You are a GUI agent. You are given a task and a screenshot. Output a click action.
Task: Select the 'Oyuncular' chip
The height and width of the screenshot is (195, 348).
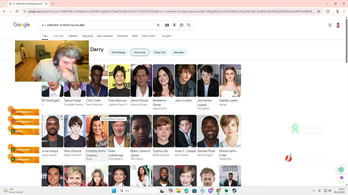140,52
